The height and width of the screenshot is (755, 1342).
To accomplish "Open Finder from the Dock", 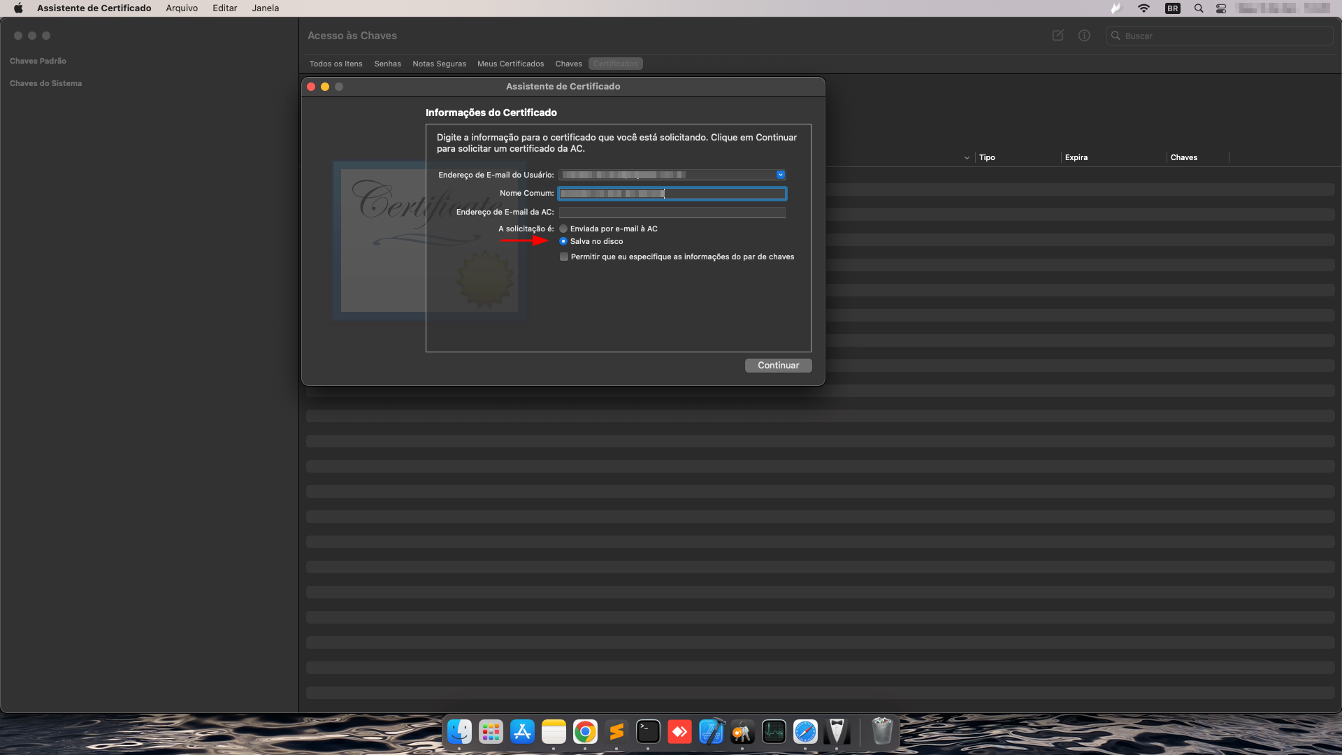I will (459, 732).
